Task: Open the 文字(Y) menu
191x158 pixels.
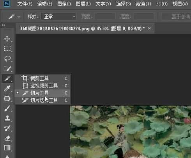Action: (x=103, y=4)
